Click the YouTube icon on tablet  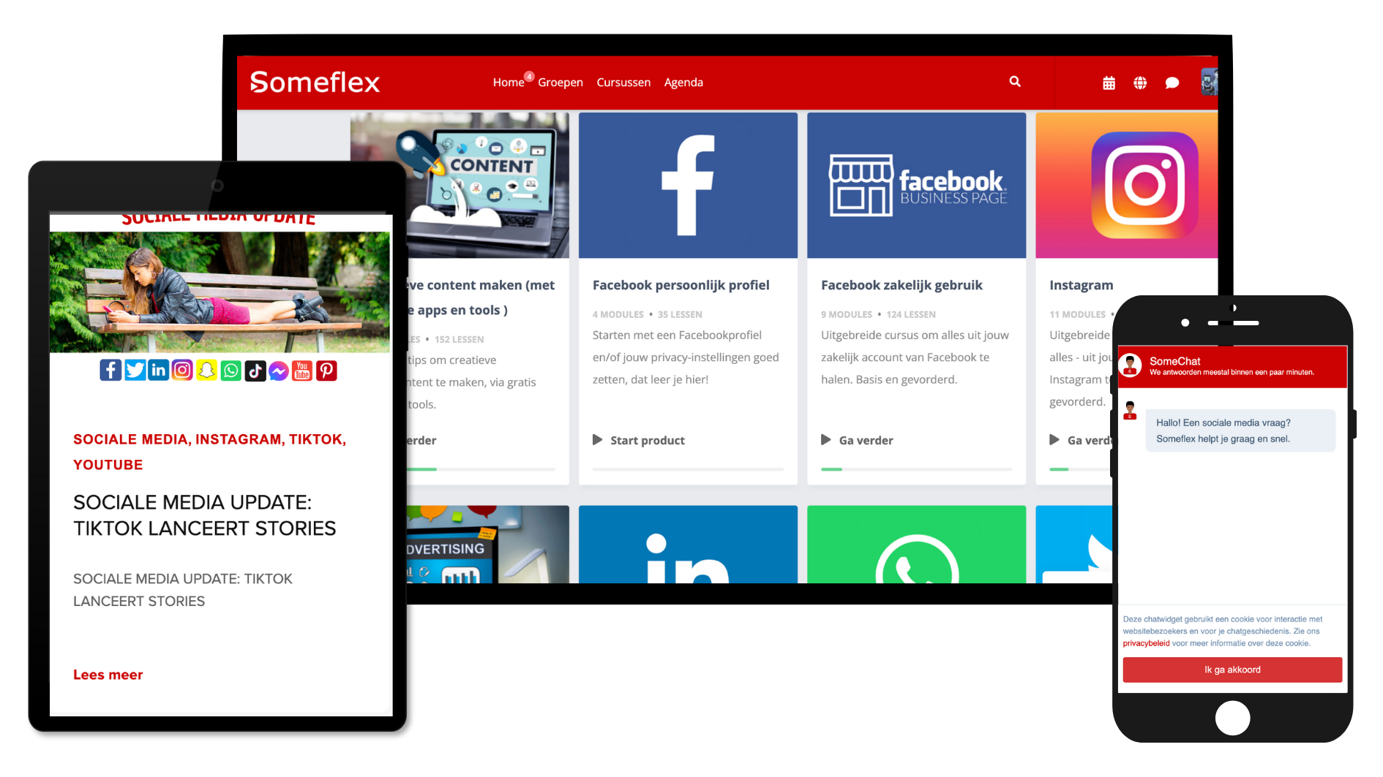coord(302,371)
